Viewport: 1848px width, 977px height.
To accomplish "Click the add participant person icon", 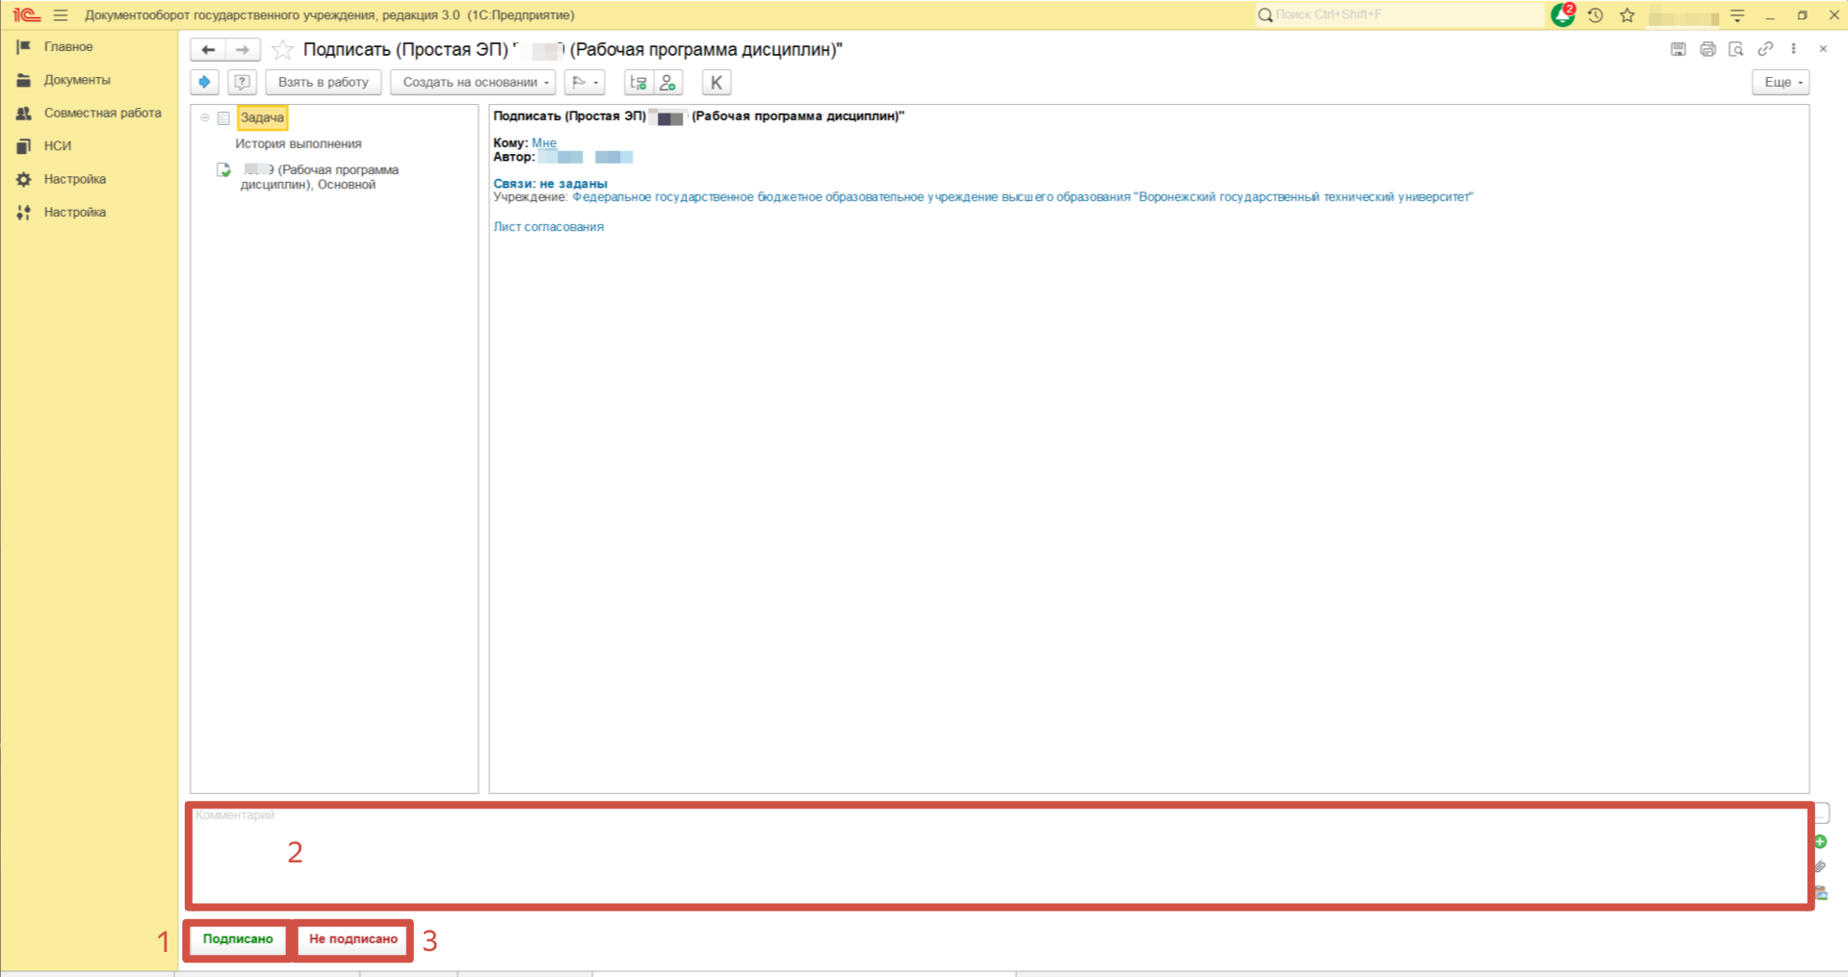I will click(667, 83).
